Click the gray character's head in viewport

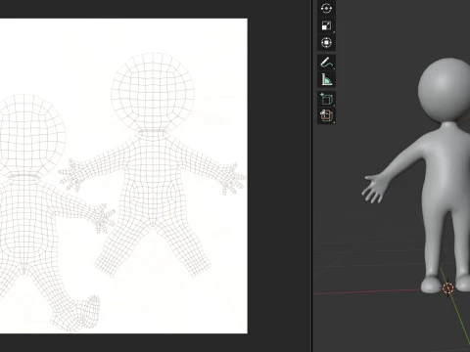(x=446, y=91)
